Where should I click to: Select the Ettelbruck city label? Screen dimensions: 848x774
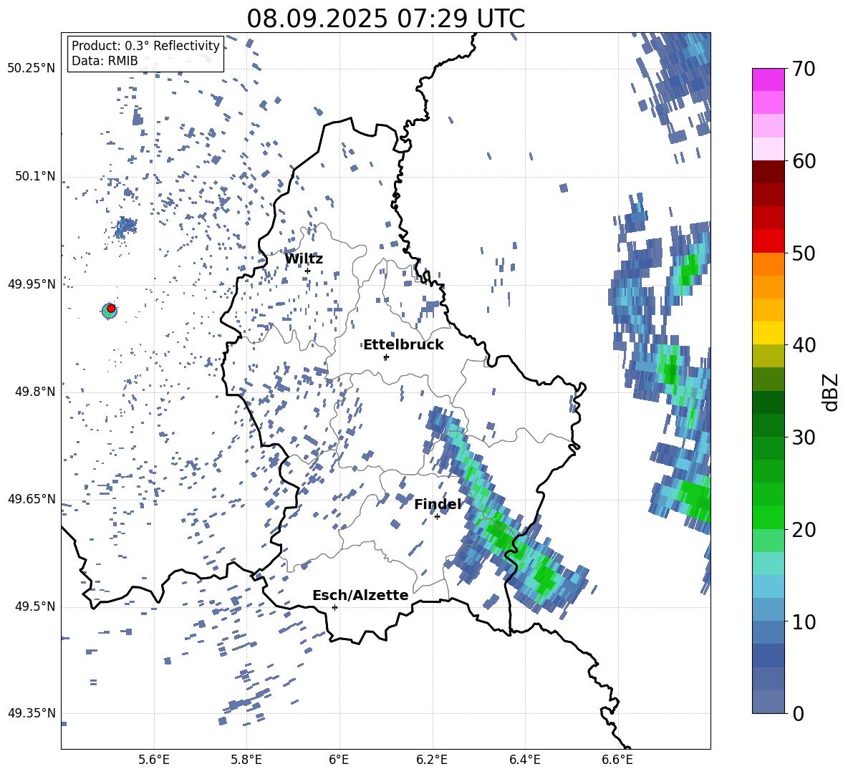pos(403,345)
